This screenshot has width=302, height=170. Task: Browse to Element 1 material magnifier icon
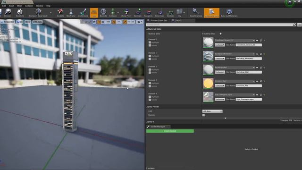(x=261, y=54)
